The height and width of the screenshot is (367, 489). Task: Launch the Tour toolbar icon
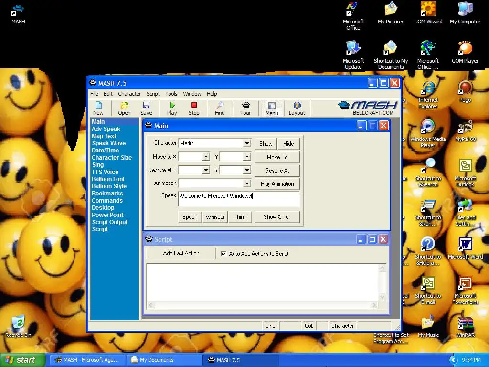pos(245,108)
